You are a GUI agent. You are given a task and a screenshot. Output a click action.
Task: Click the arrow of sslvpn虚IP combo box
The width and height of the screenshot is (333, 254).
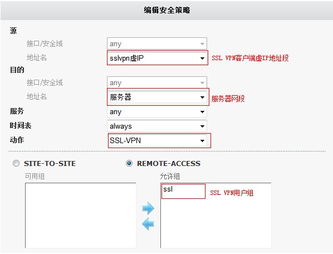pyautogui.click(x=202, y=58)
